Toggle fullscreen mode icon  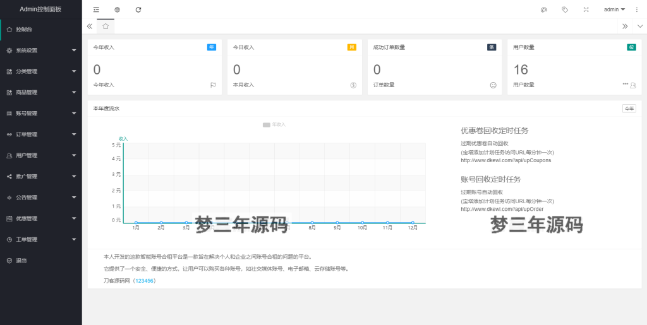click(586, 9)
